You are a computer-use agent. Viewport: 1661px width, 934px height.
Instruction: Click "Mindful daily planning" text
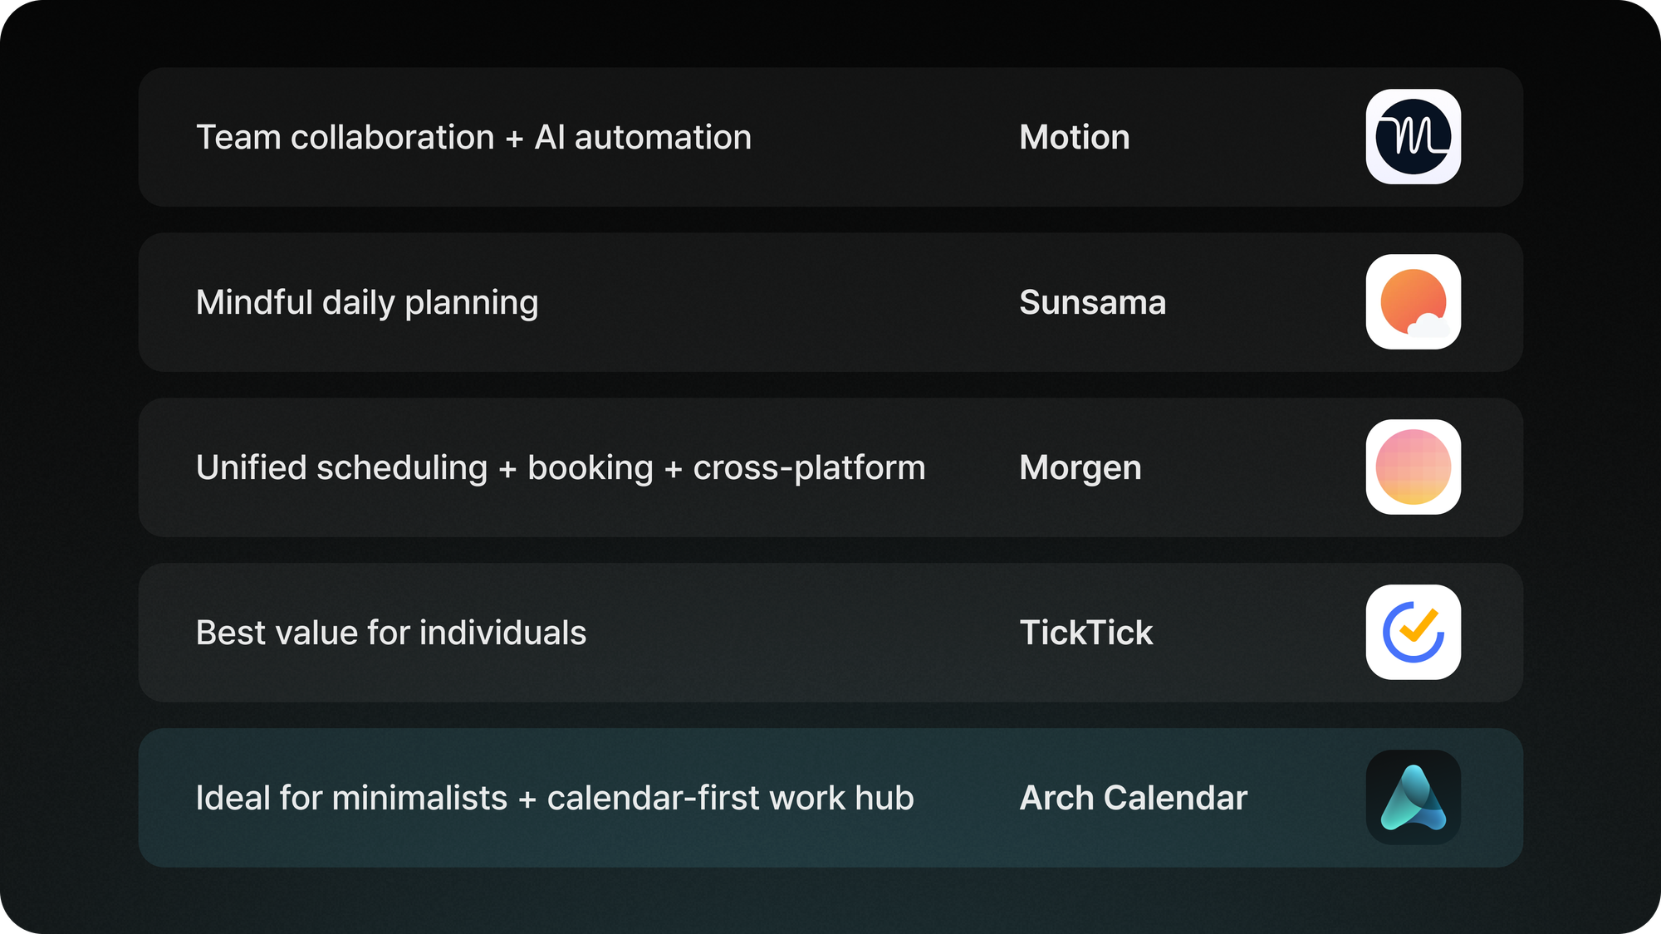367,303
